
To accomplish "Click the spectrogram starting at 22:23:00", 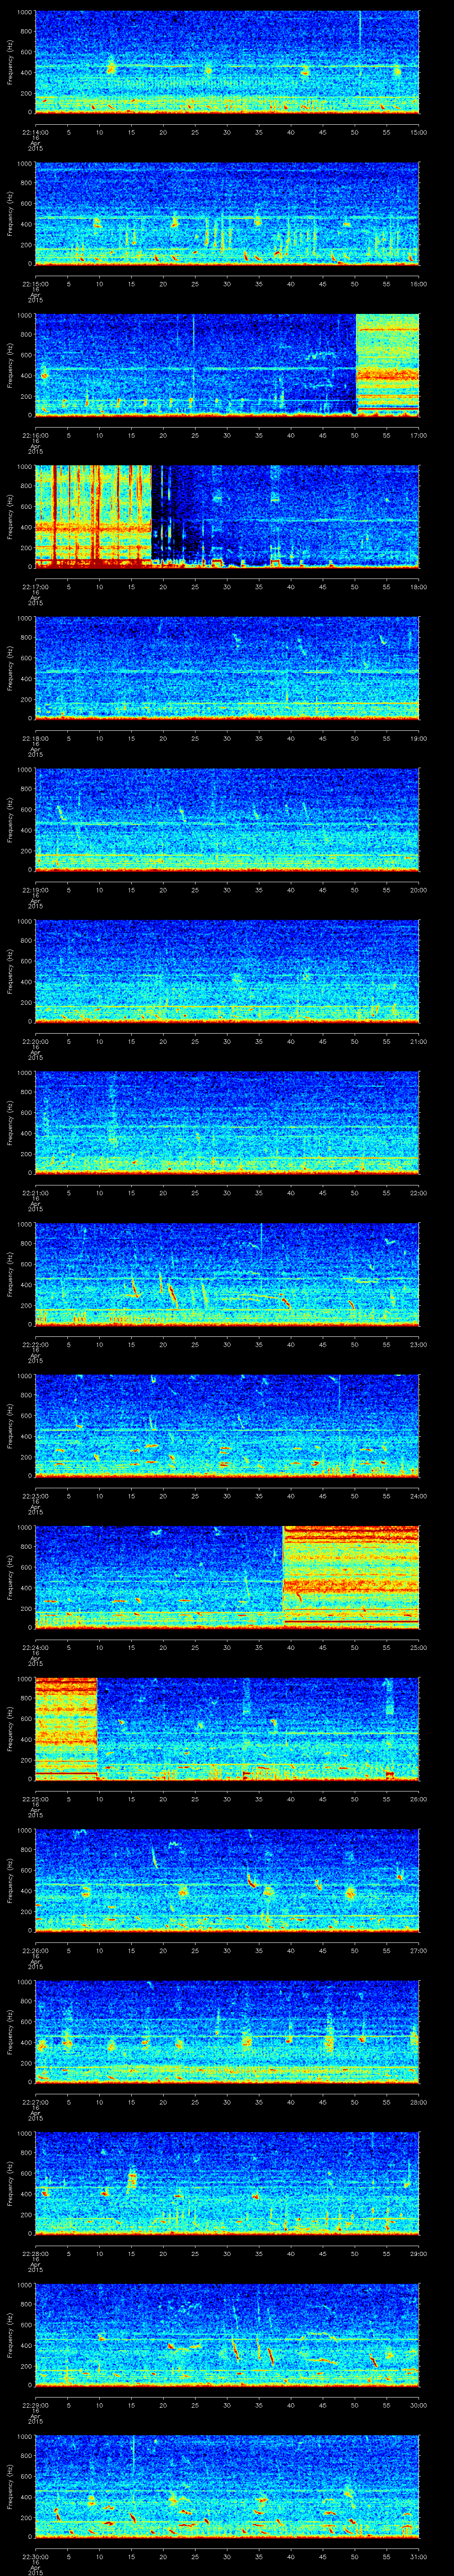I will click(227, 1425).
